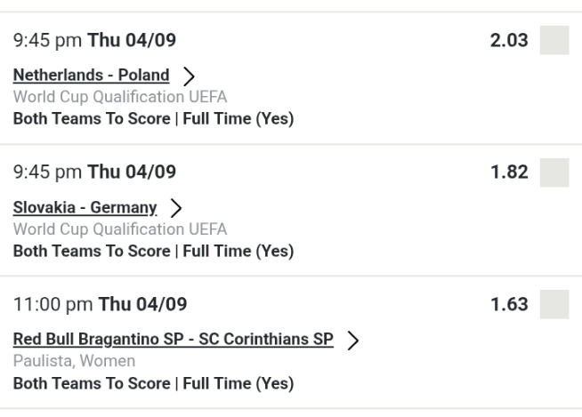Click World Cup Qualification UEFA under Slovakia - Germany
582x417 pixels.
(x=119, y=229)
